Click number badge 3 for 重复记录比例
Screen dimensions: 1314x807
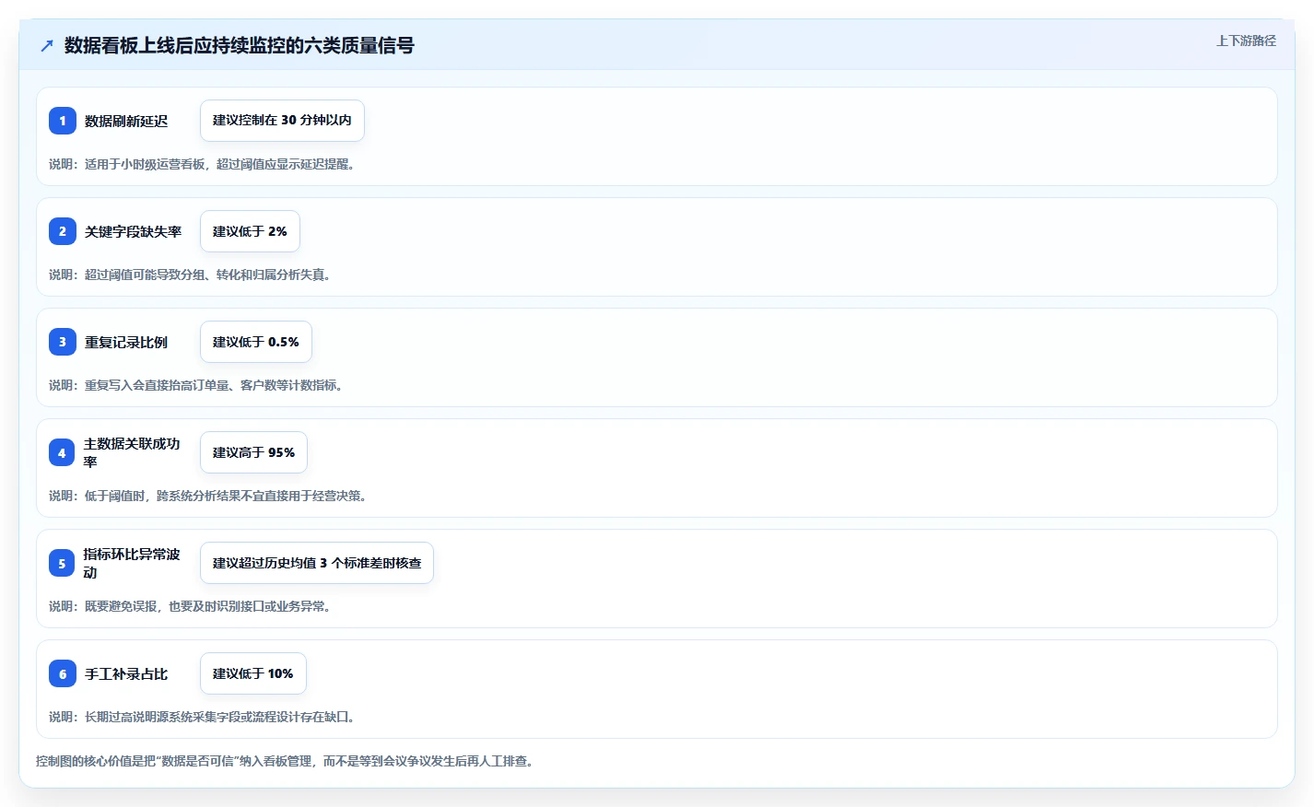[x=63, y=342]
